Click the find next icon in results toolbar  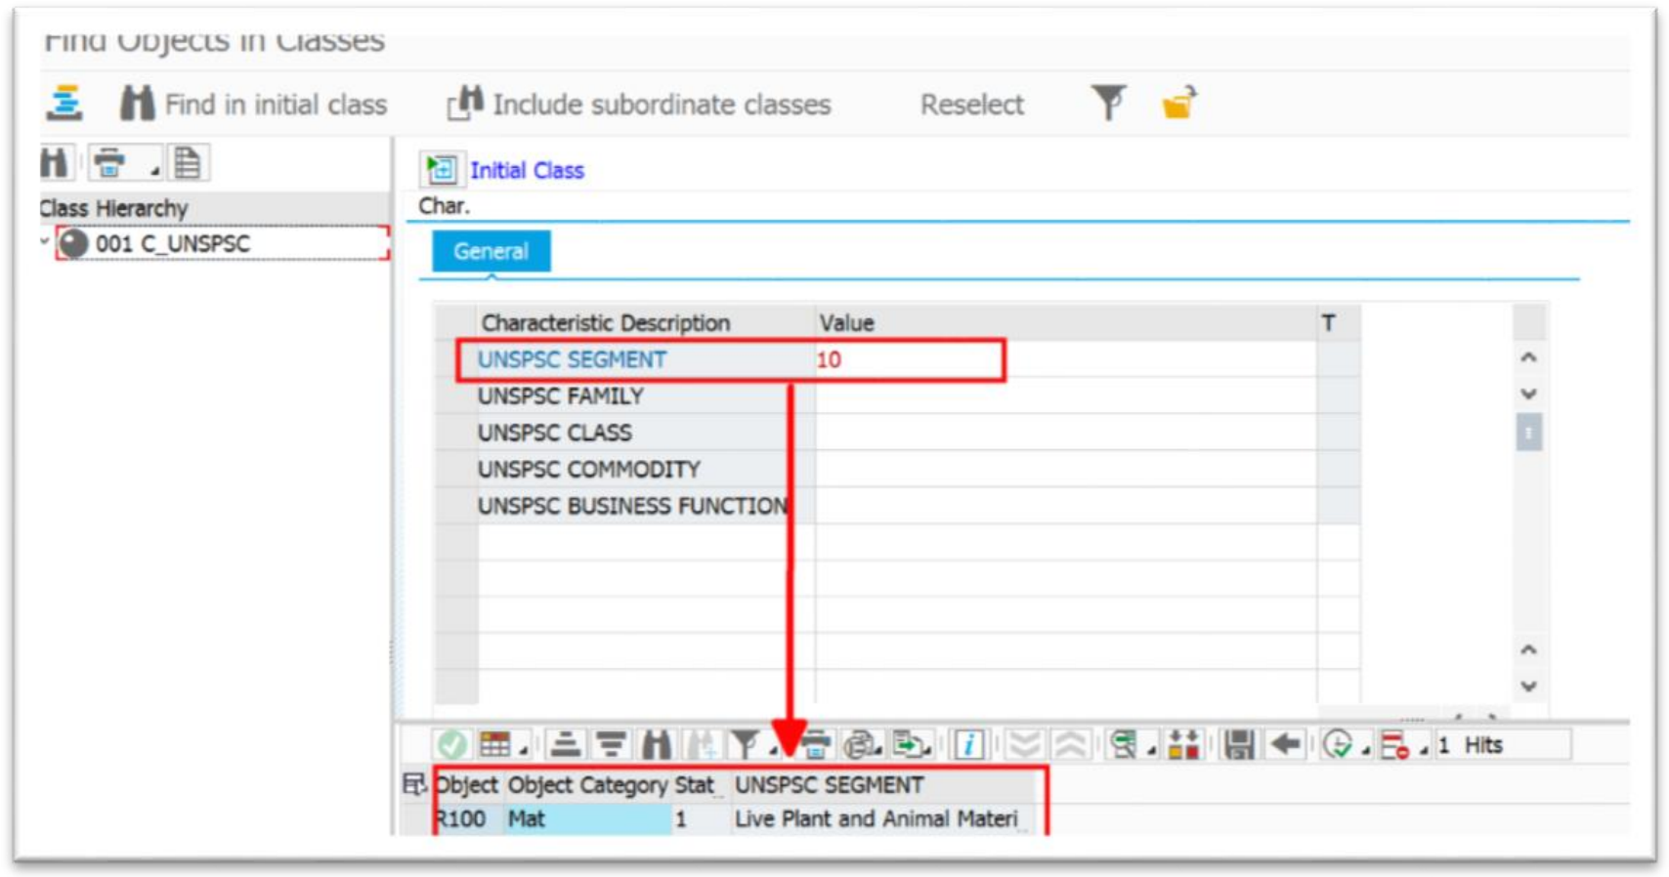point(701,745)
